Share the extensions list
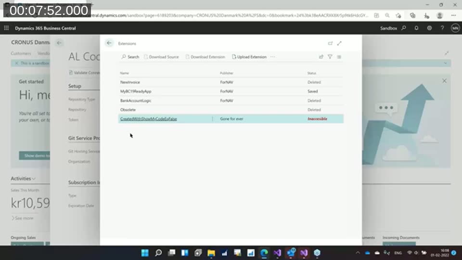Image resolution: width=462 pixels, height=260 pixels. point(321,57)
